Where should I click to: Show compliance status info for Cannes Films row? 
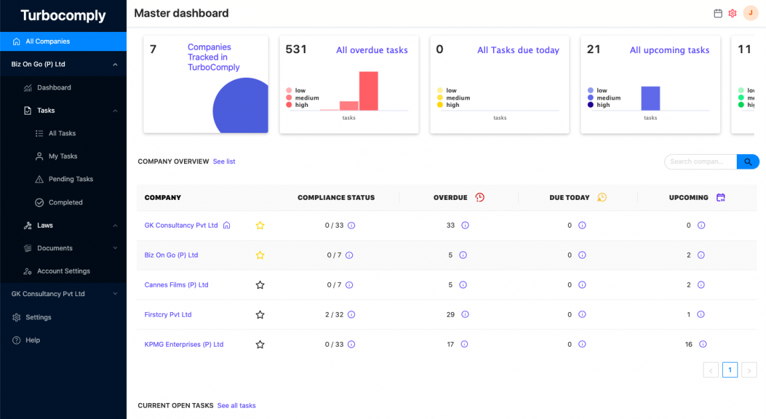coord(349,285)
